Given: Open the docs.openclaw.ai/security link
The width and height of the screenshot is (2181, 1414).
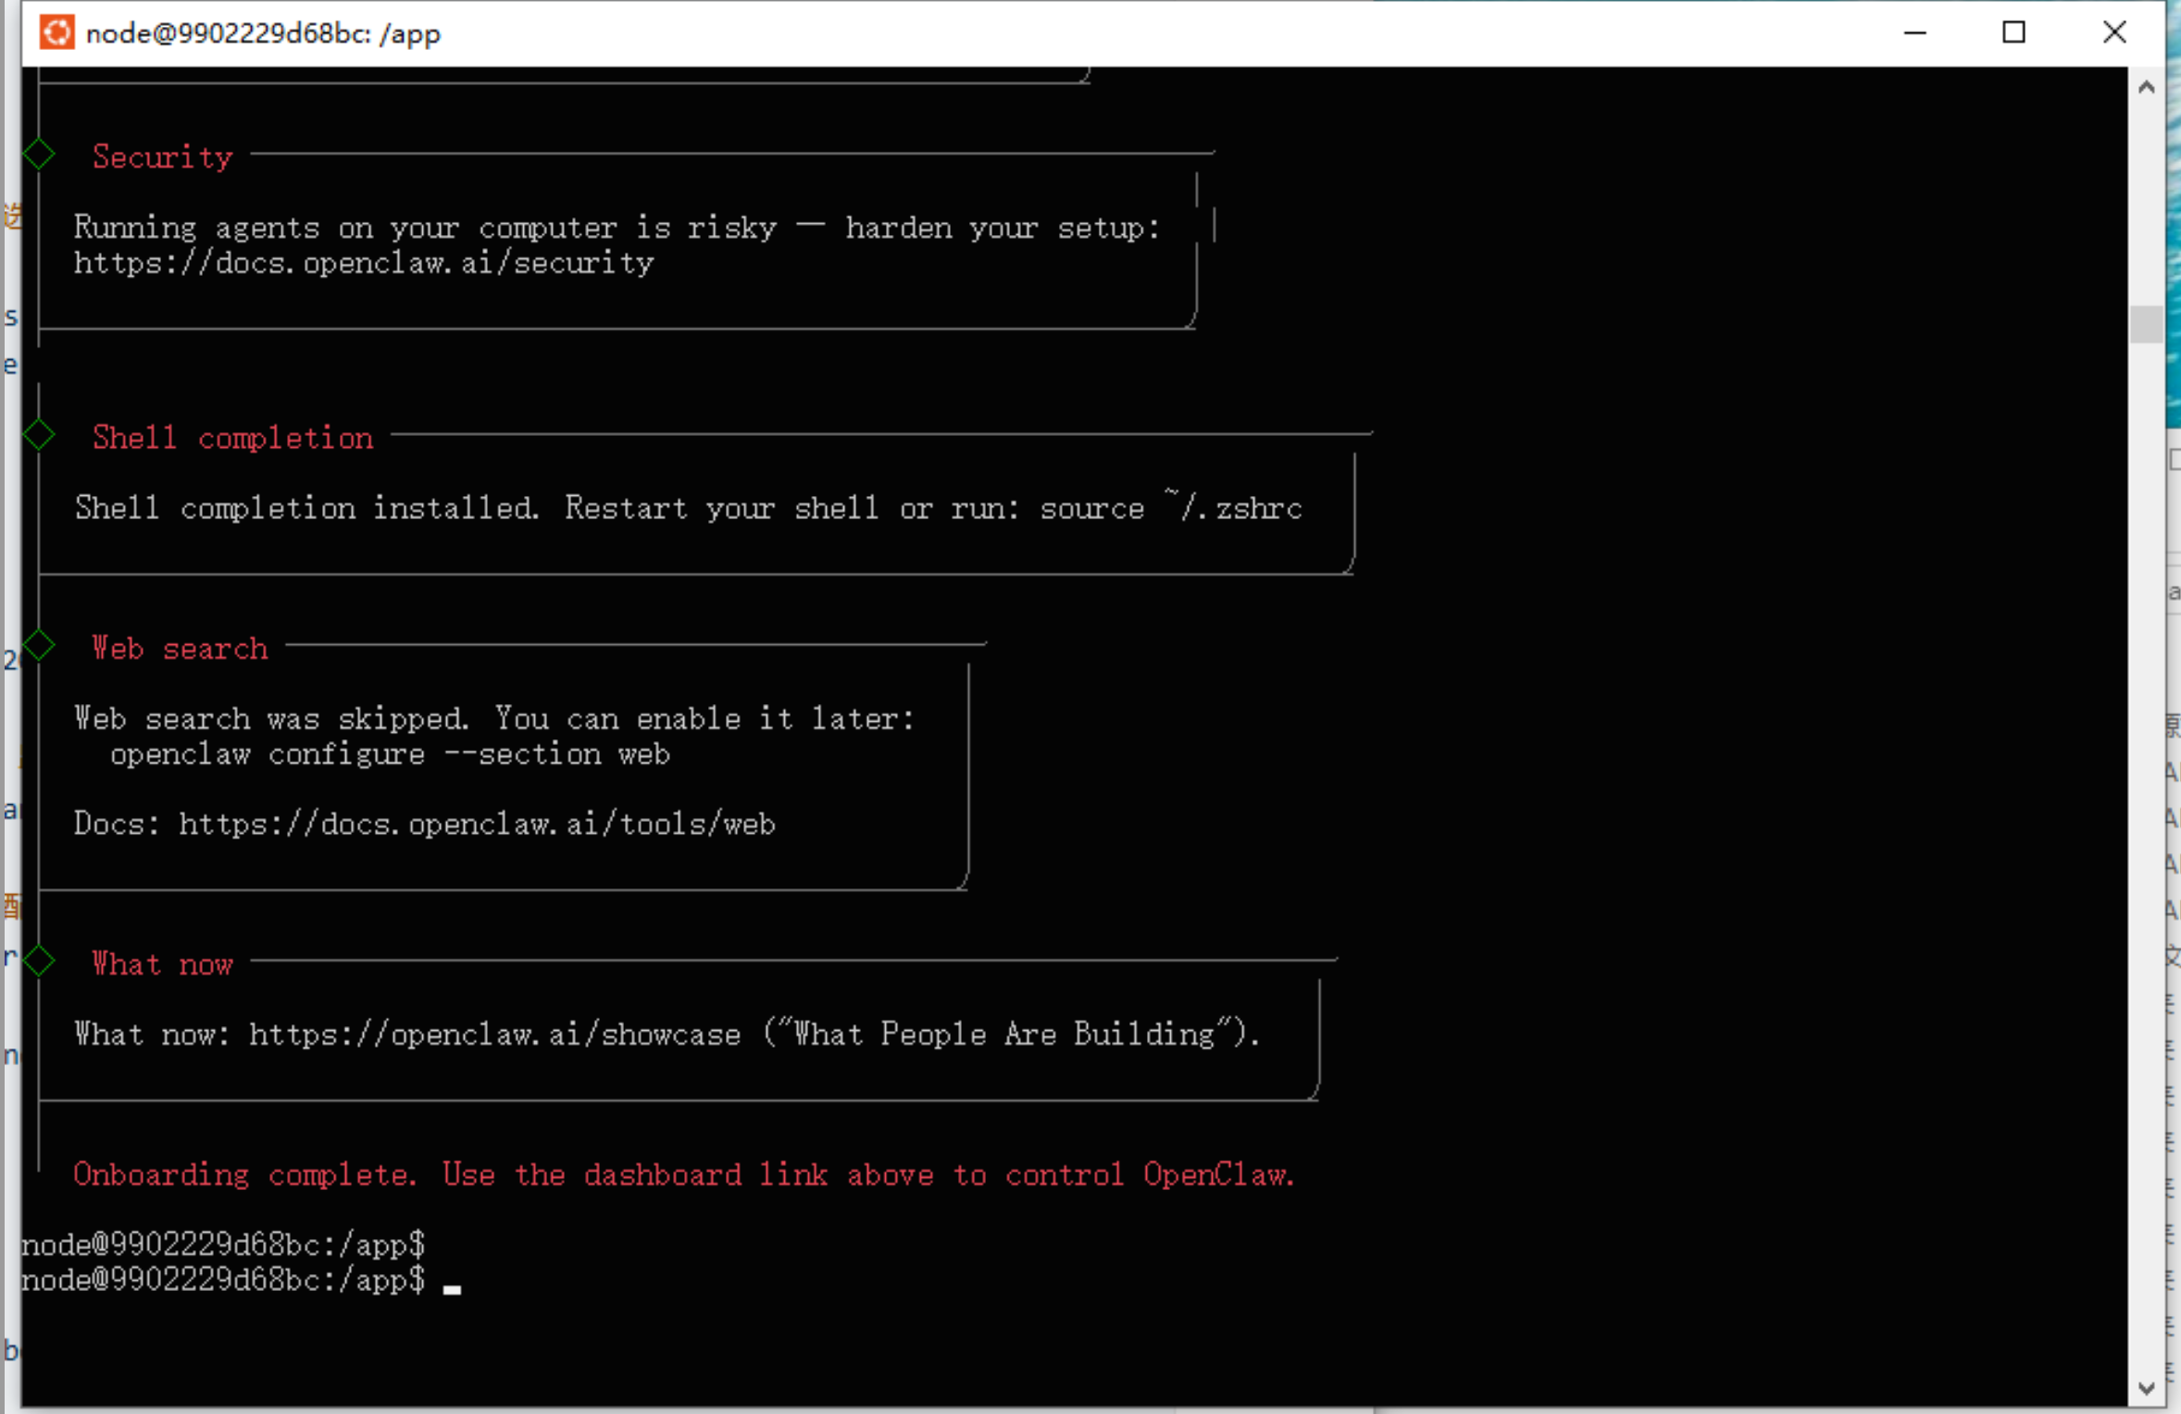Looking at the screenshot, I should click(x=363, y=263).
